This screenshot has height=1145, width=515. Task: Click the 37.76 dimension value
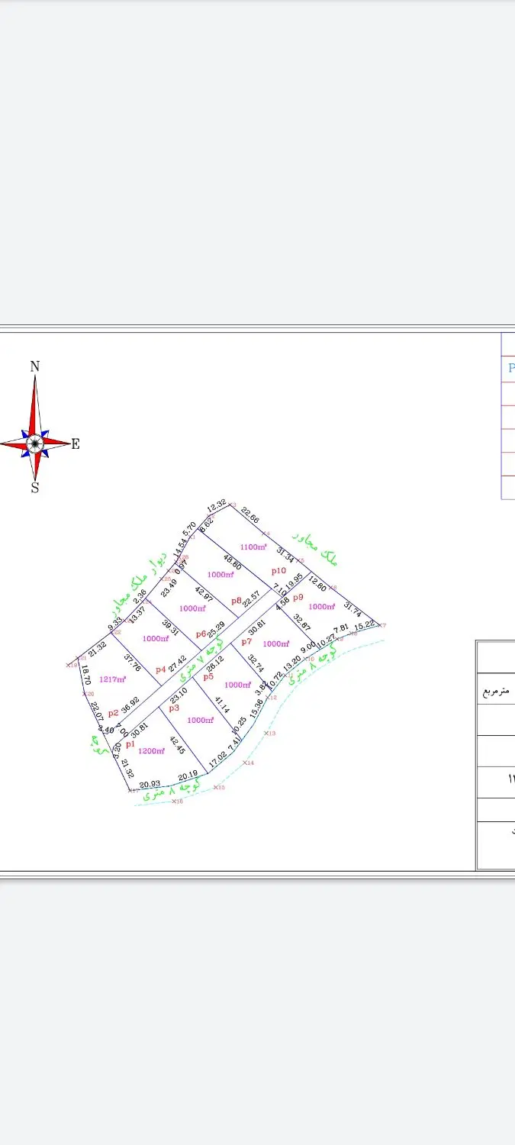[132, 663]
